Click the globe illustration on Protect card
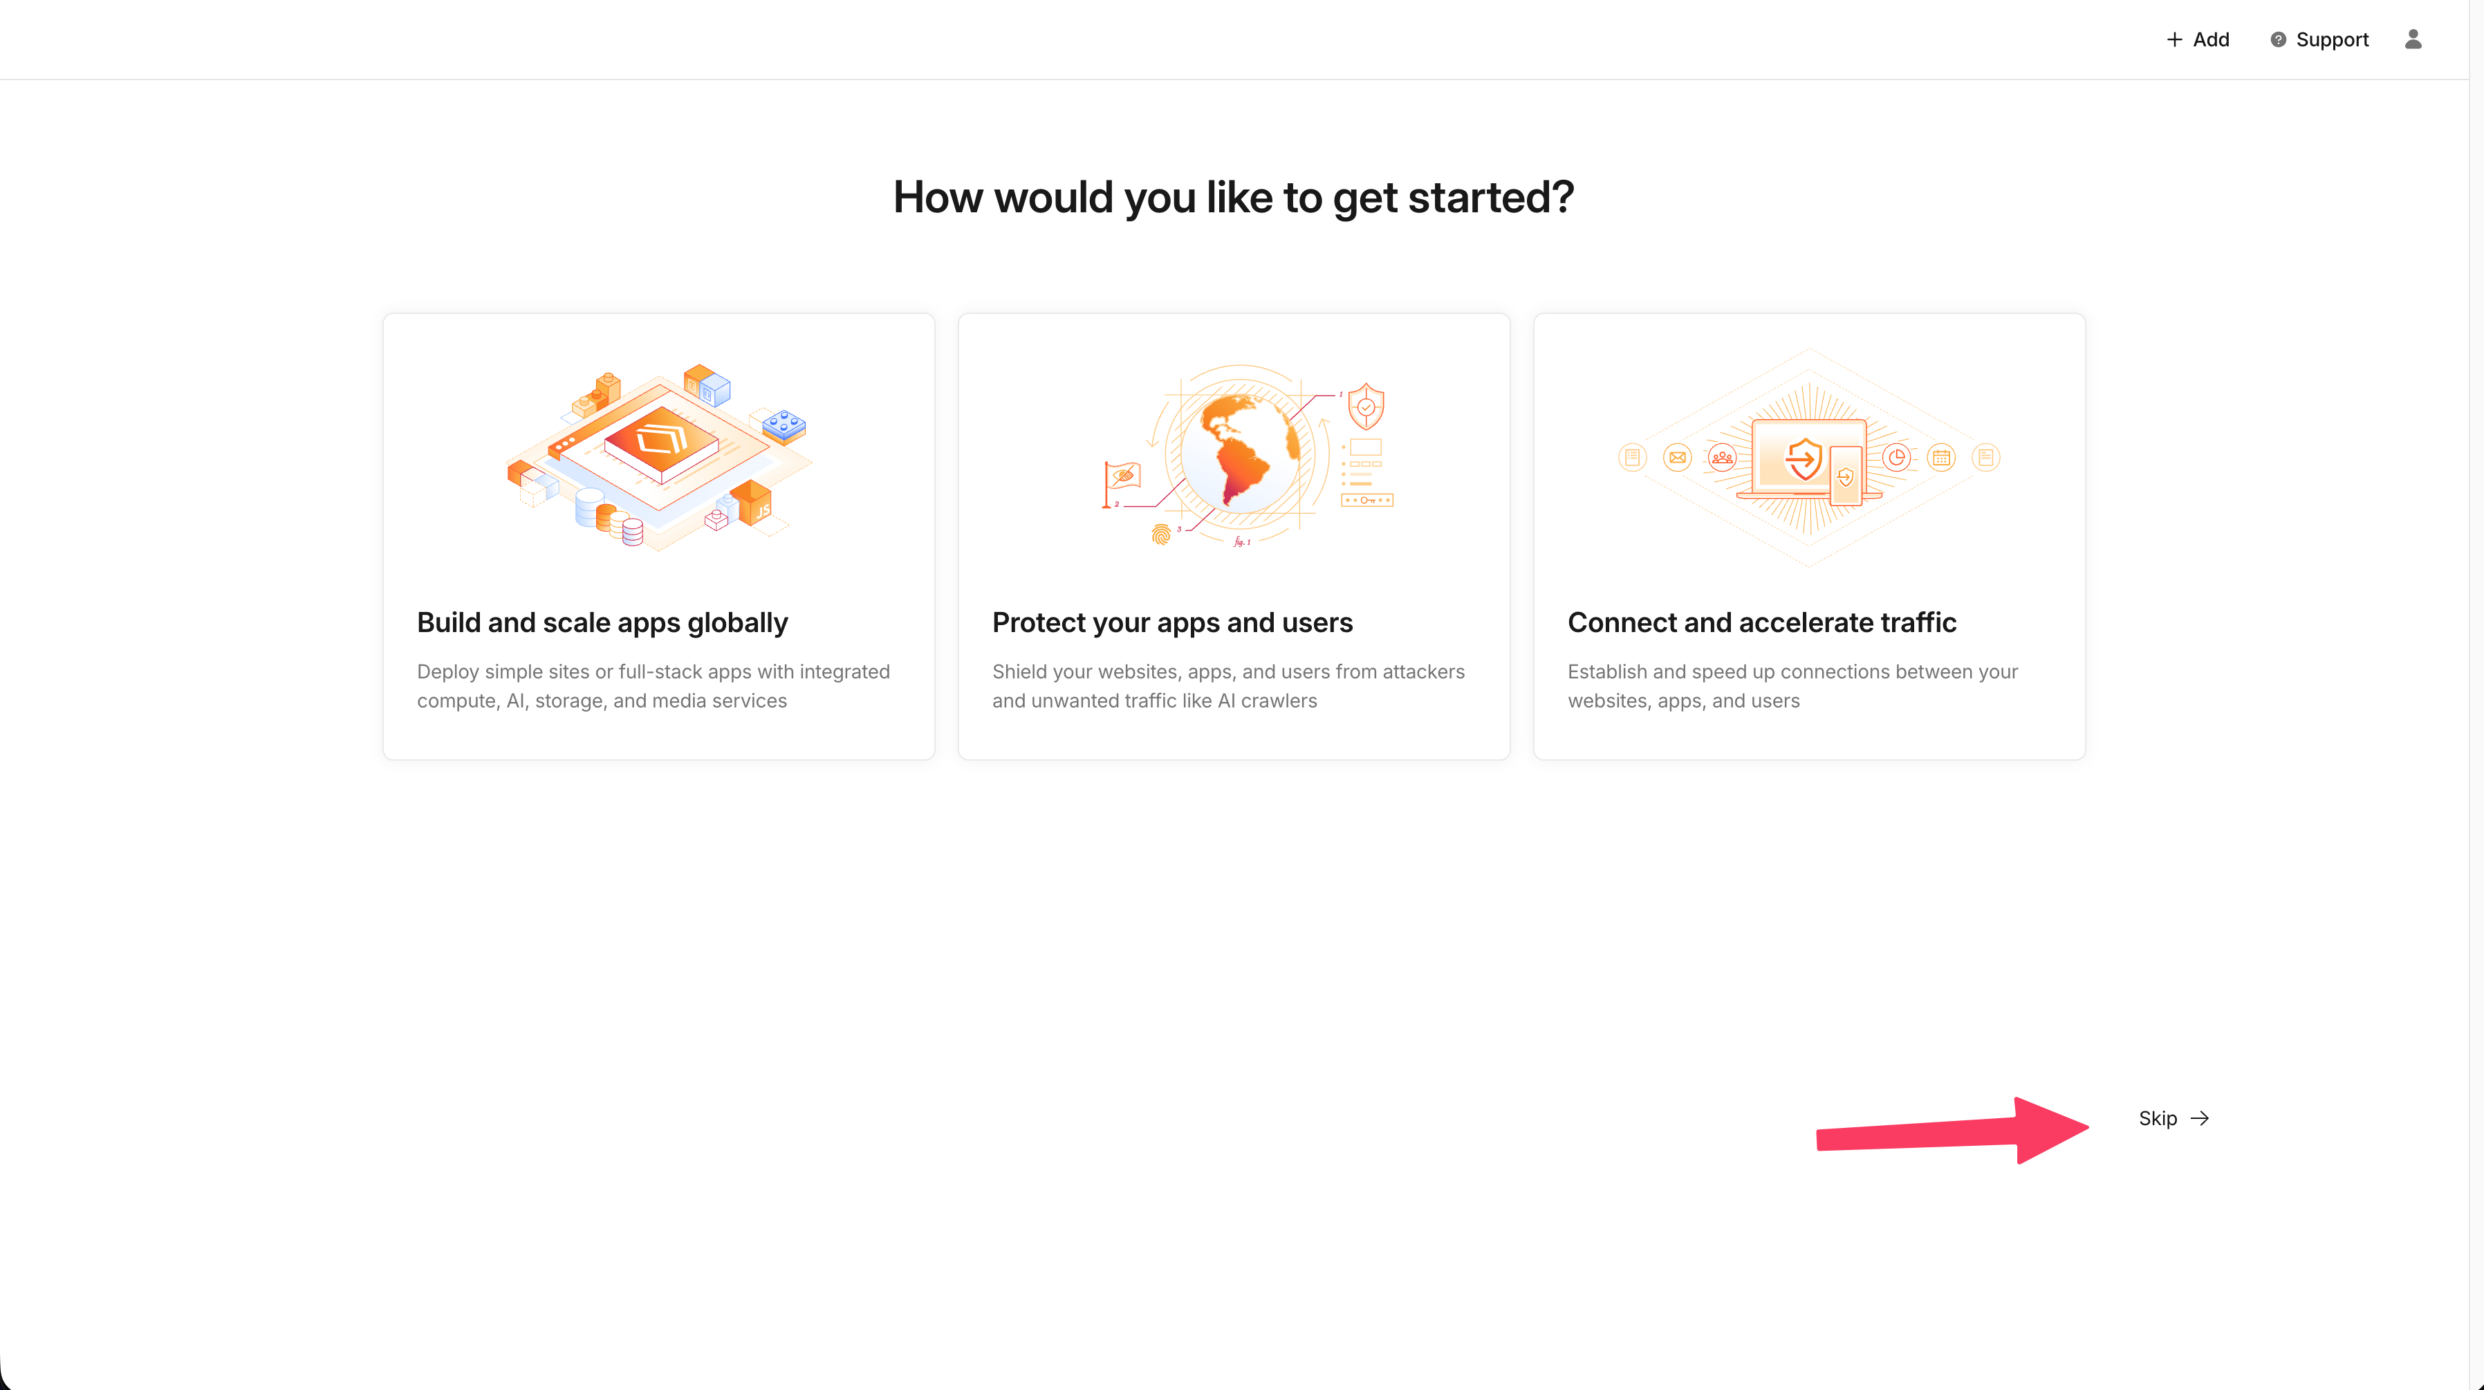Image resolution: width=2484 pixels, height=1390 pixels. point(1240,452)
